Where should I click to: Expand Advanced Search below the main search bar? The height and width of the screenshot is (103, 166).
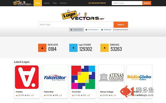[120, 30]
